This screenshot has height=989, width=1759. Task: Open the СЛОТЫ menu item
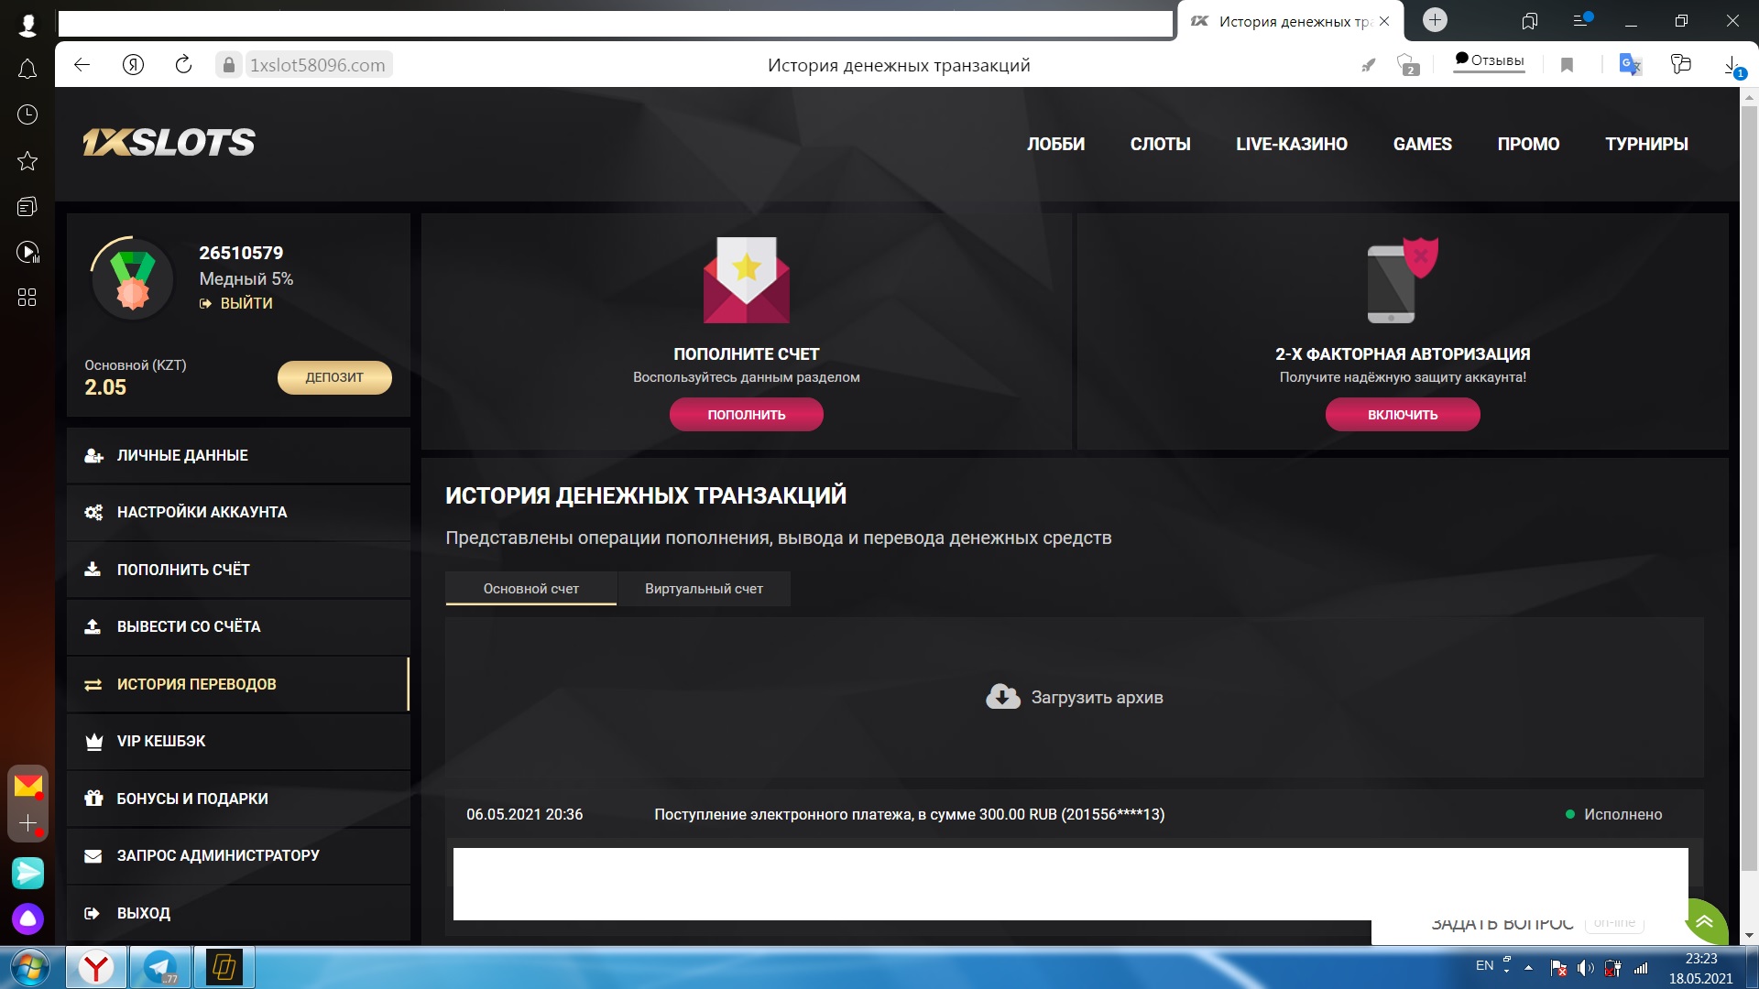1160,144
